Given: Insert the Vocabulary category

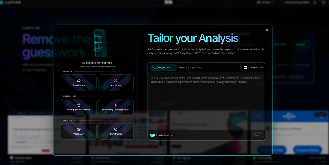Looking at the screenshot, I should pos(79,131).
